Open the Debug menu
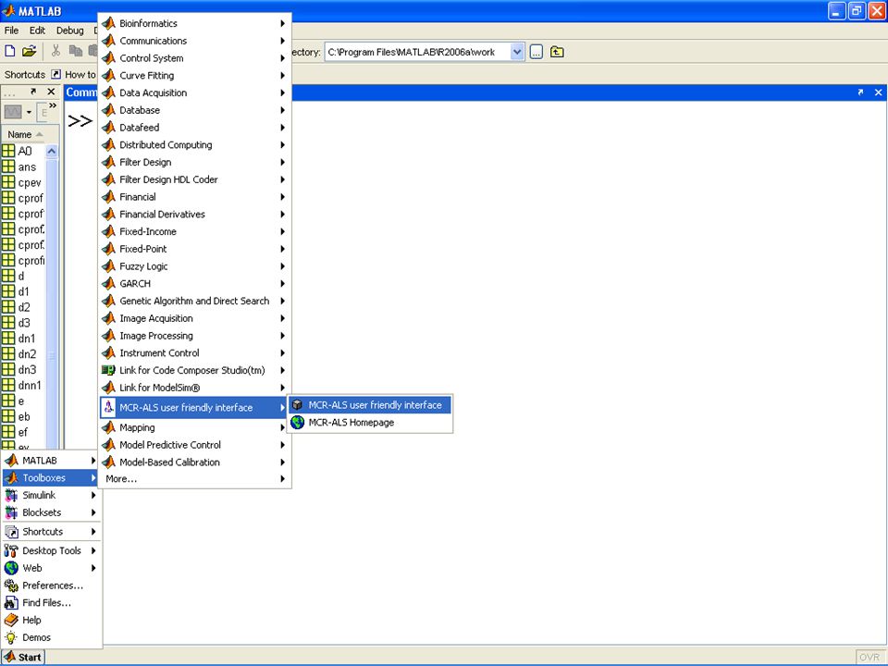 pos(69,31)
